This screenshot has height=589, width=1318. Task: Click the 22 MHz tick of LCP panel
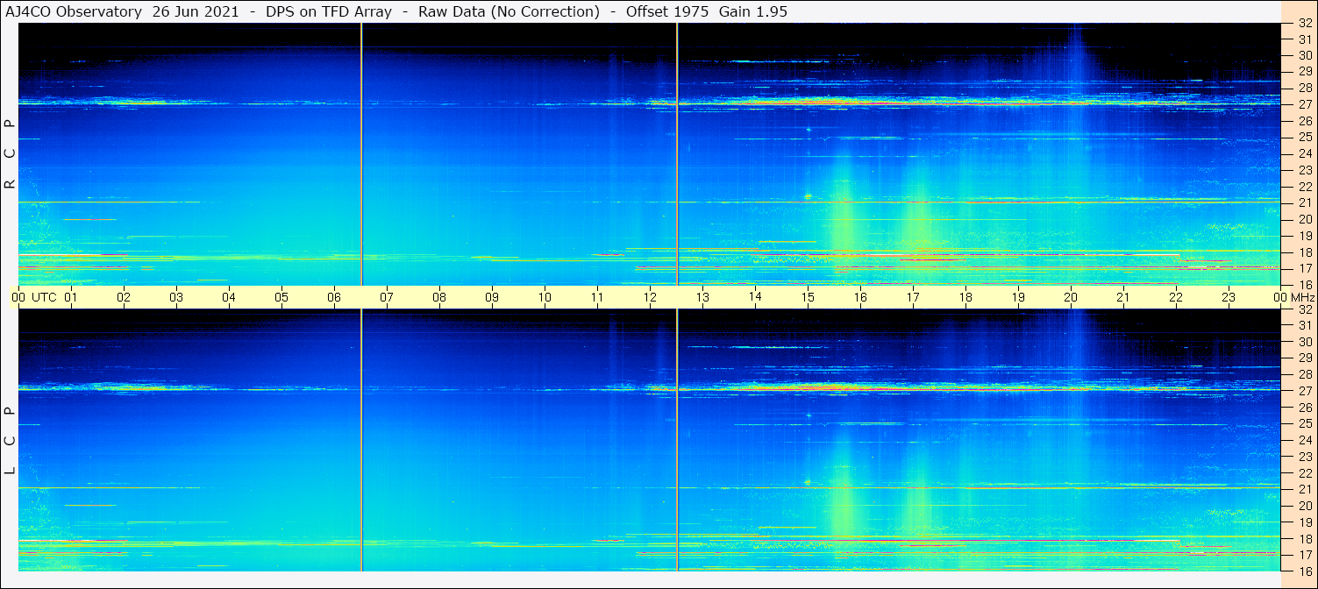[x=1304, y=472]
